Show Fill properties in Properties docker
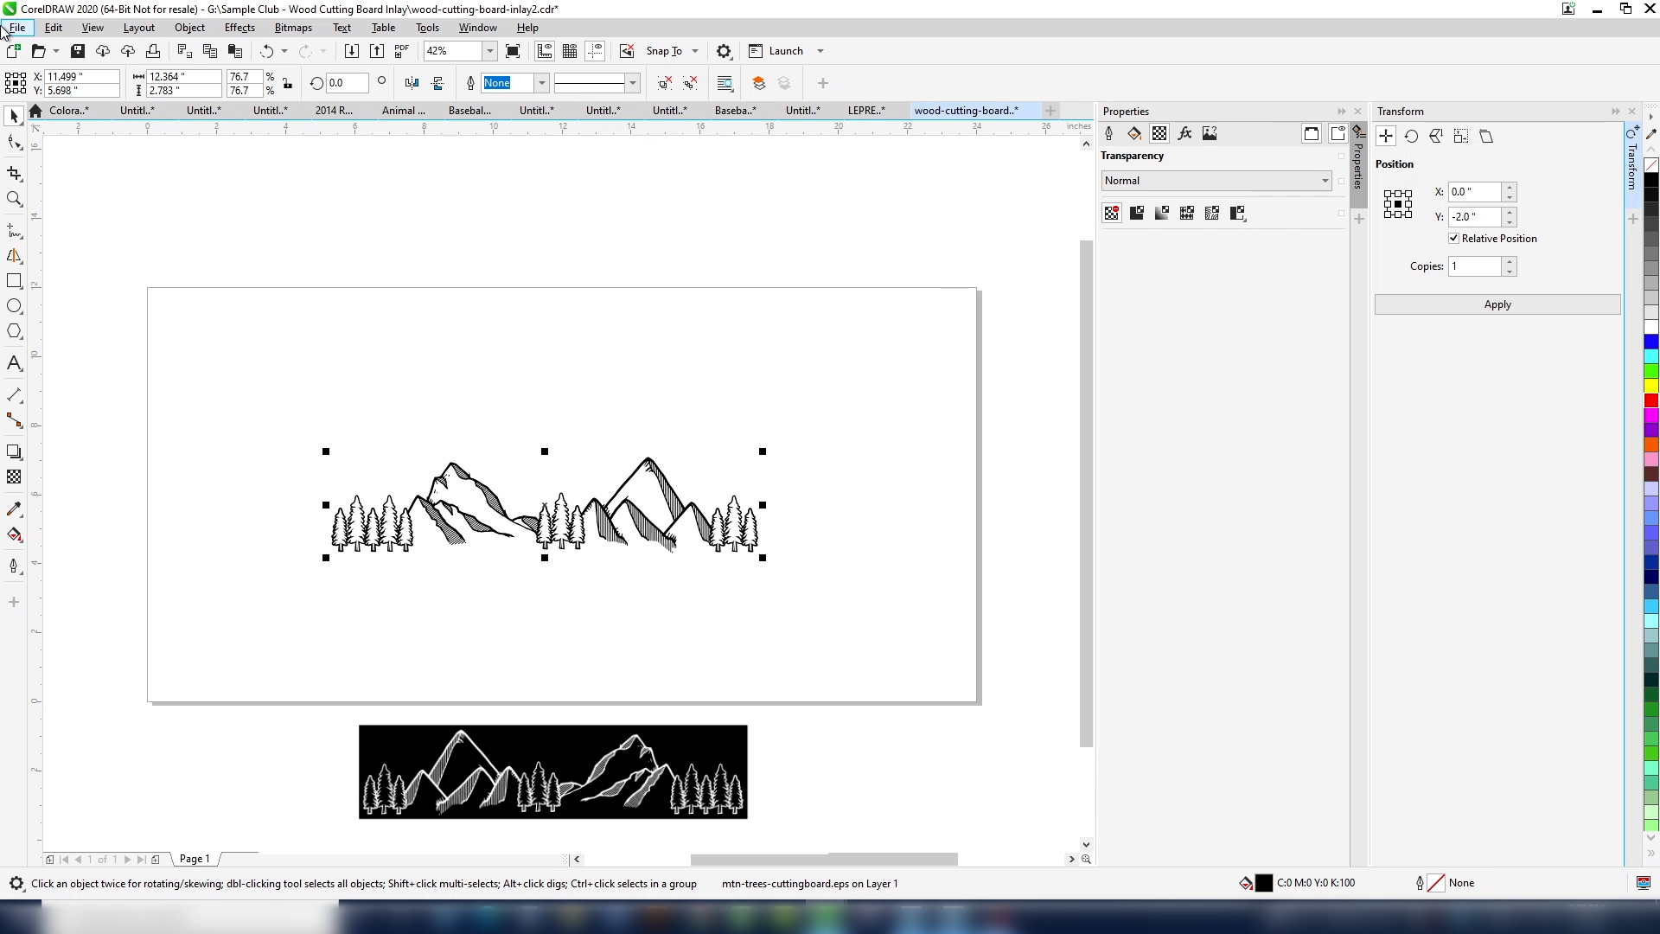The height and width of the screenshot is (934, 1660). tap(1134, 133)
